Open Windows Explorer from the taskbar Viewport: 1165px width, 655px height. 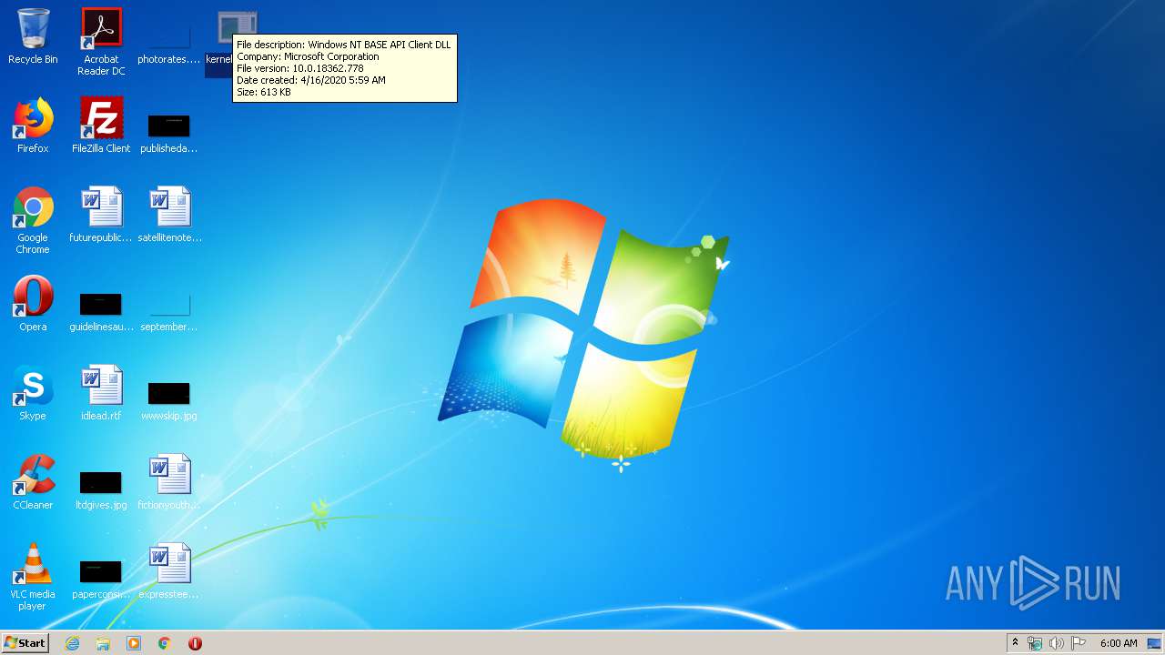tap(103, 643)
